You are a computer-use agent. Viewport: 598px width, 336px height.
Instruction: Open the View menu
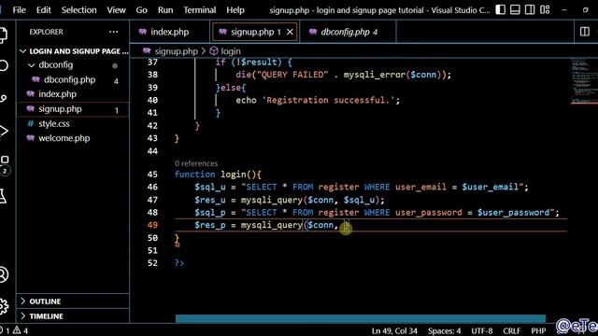tap(116, 10)
